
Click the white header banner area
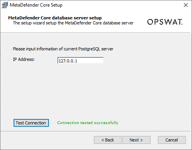click(95, 21)
